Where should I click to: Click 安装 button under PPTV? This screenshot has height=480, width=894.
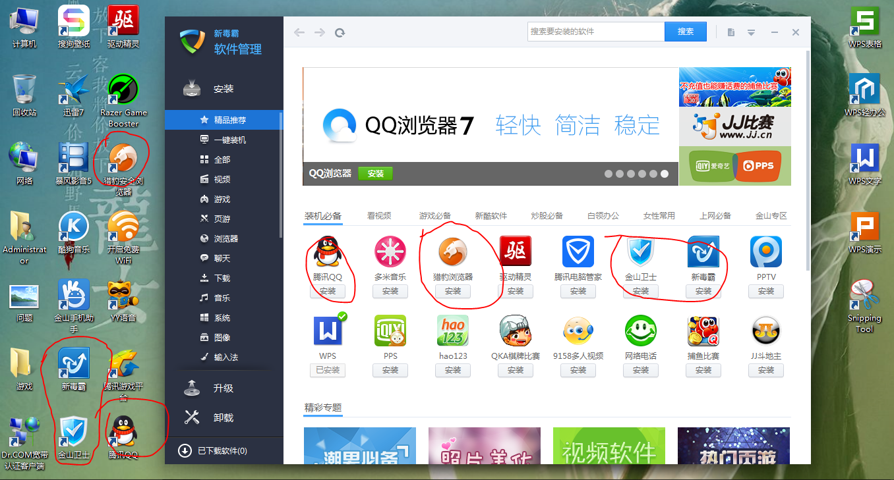(766, 291)
